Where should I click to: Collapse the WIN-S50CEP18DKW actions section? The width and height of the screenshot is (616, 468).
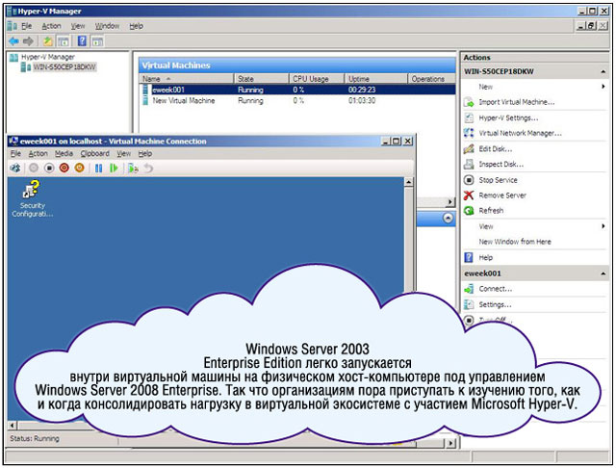click(x=603, y=71)
